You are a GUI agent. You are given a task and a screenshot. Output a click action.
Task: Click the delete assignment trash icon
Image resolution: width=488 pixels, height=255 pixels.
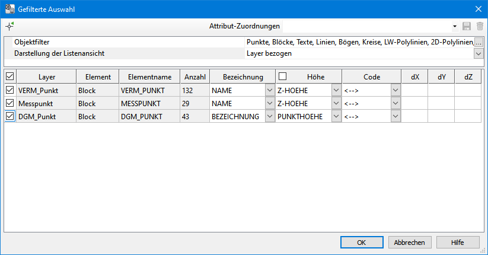click(x=480, y=26)
